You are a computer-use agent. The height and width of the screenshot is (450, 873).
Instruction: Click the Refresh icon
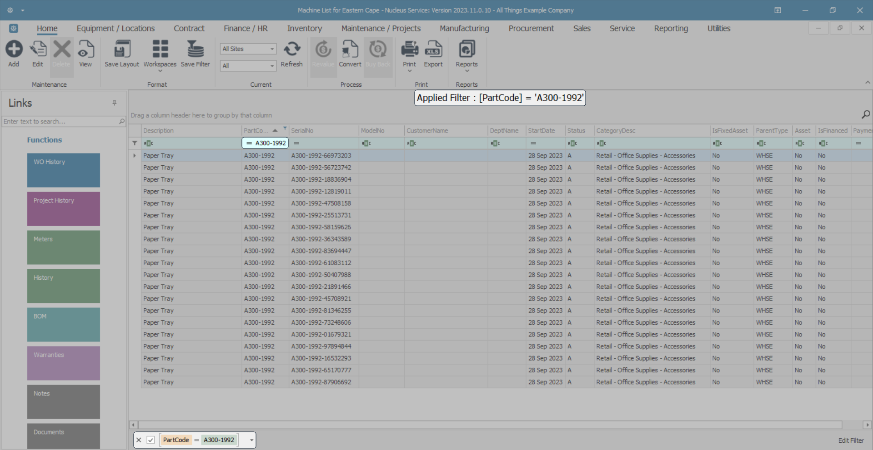[x=292, y=49]
